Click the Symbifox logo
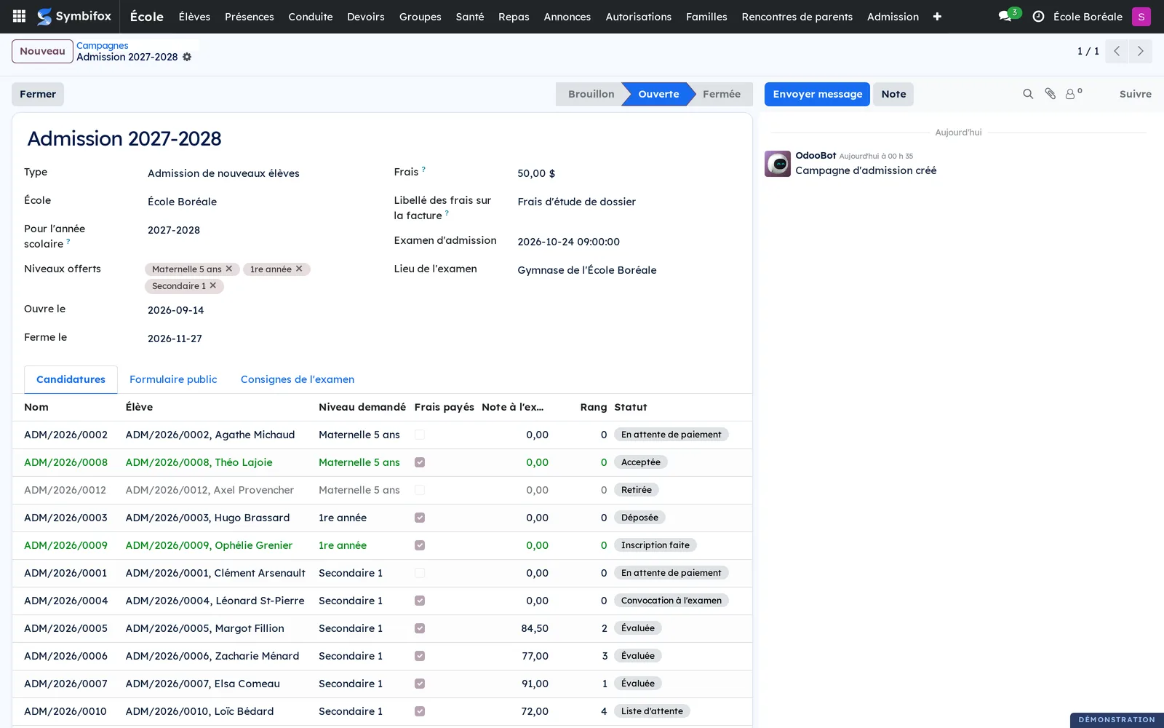This screenshot has width=1164, height=728. (74, 16)
